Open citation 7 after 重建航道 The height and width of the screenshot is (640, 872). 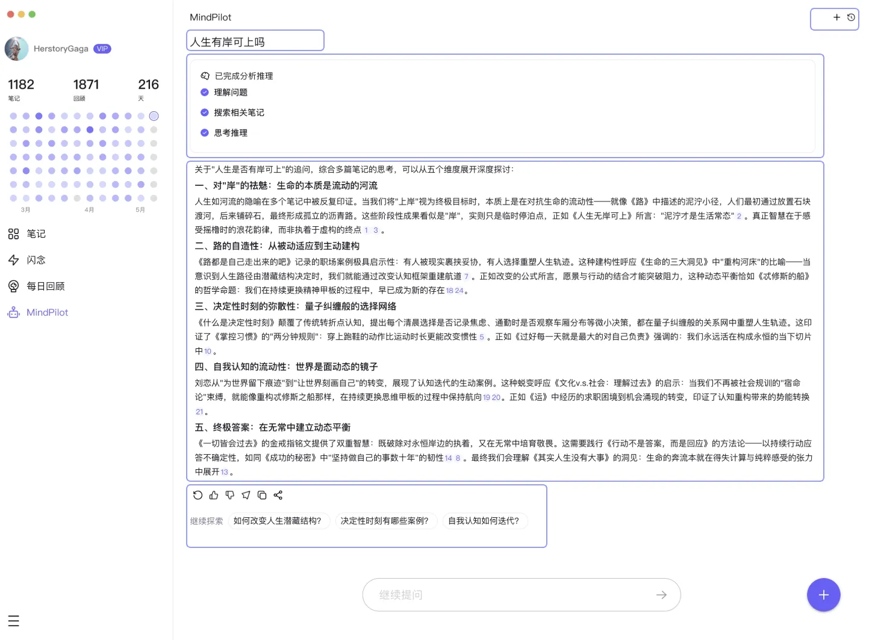(466, 277)
